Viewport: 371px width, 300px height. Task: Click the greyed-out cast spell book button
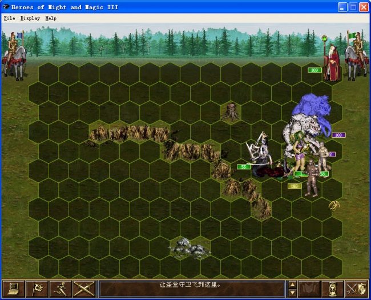(309, 289)
